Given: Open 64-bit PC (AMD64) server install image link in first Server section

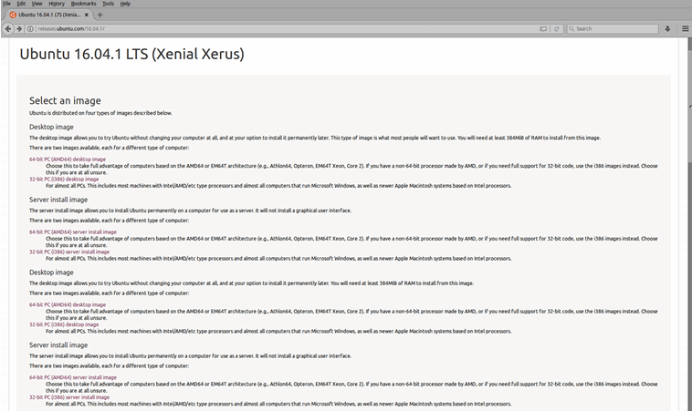Looking at the screenshot, I should tap(73, 231).
